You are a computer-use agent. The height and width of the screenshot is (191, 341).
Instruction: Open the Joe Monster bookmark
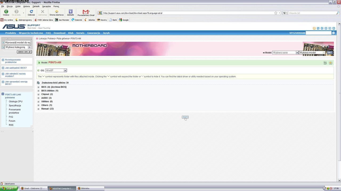click(62, 20)
